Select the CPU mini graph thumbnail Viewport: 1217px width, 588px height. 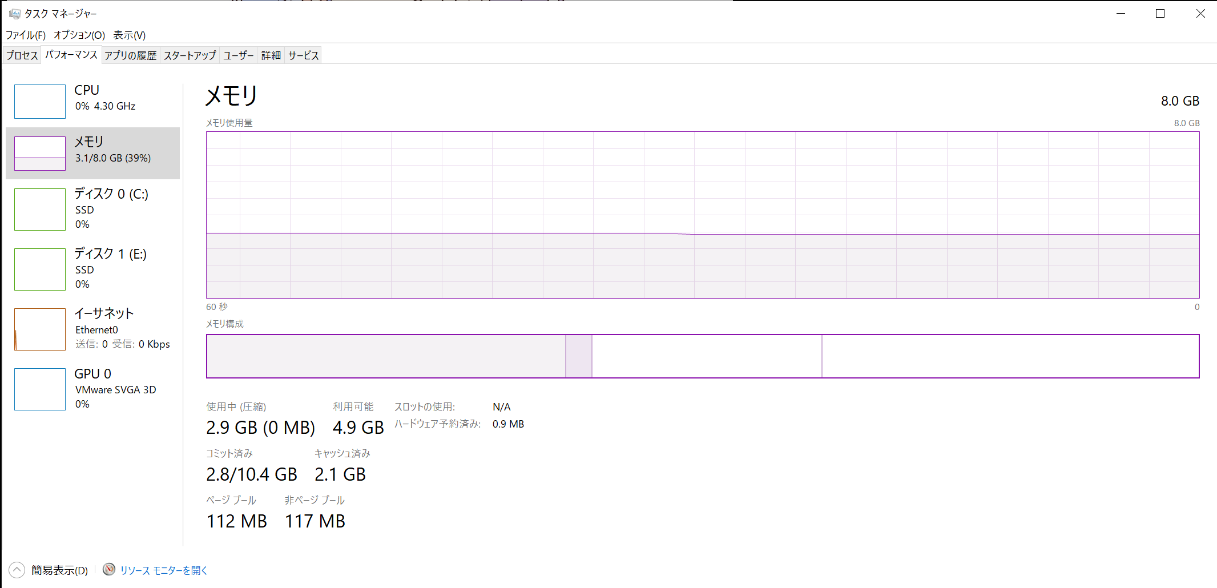[40, 102]
